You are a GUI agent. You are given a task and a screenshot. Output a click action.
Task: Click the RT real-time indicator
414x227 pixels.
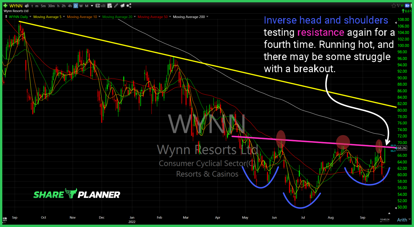click(x=402, y=5)
